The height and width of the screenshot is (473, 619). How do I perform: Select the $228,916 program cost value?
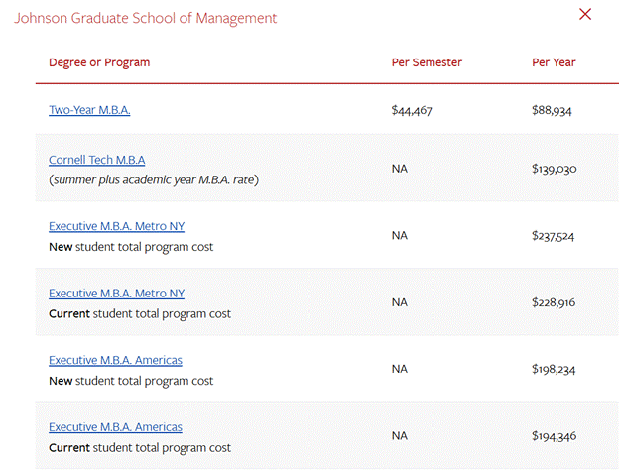pyautogui.click(x=554, y=302)
